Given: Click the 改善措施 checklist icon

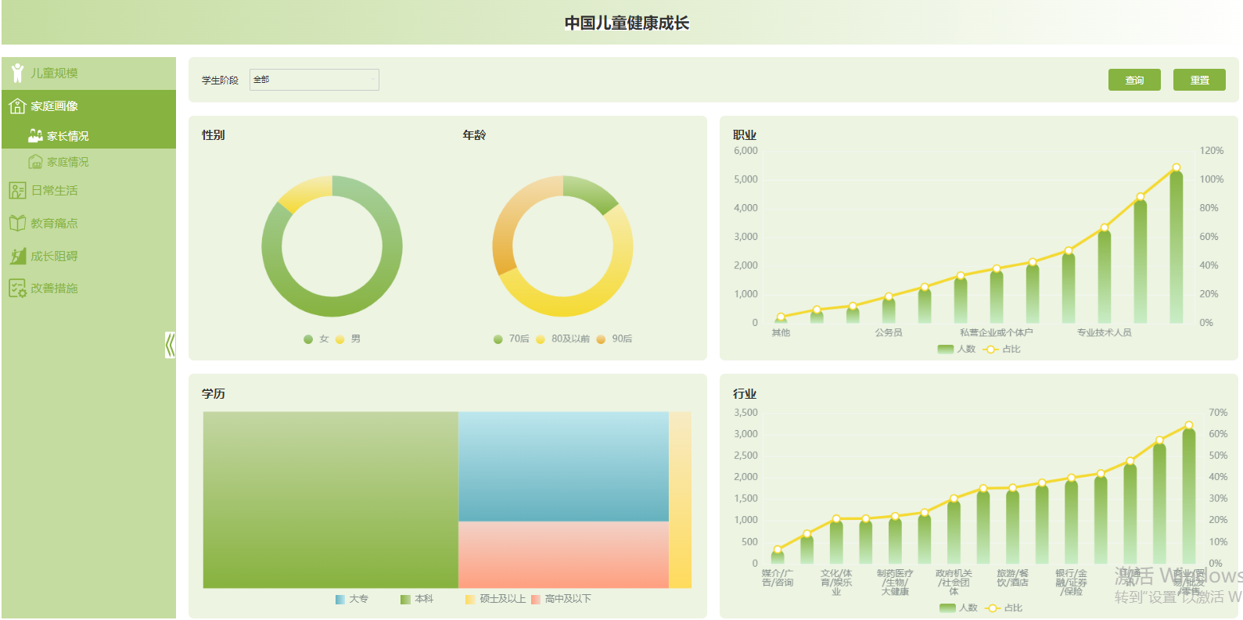Looking at the screenshot, I should 17,288.
